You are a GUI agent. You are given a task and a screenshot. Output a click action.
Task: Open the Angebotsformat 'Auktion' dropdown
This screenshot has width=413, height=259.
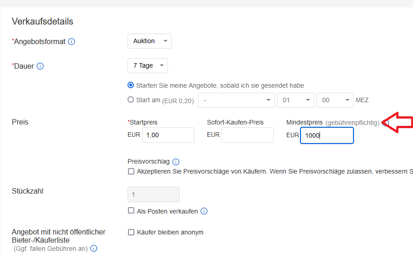click(149, 41)
